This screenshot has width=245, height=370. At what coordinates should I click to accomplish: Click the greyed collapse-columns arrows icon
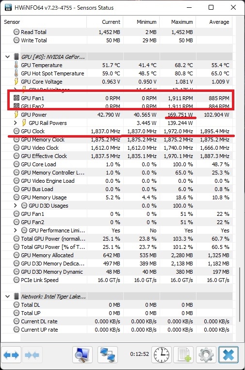point(32,354)
